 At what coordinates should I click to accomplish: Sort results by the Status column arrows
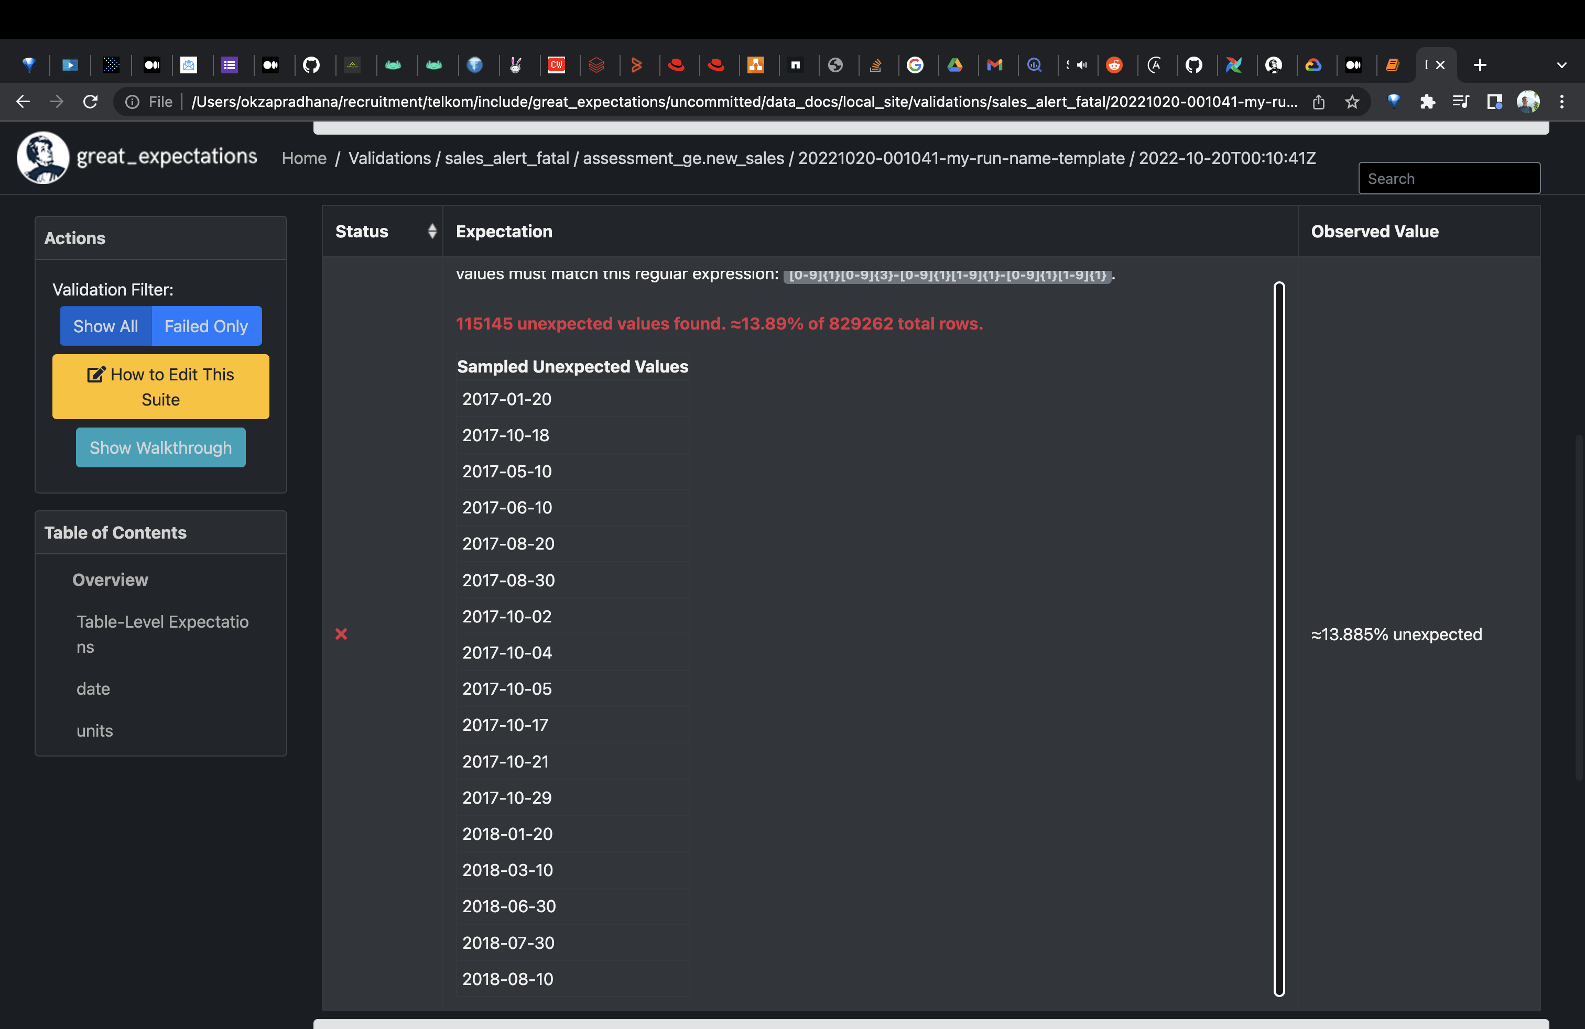click(x=432, y=231)
